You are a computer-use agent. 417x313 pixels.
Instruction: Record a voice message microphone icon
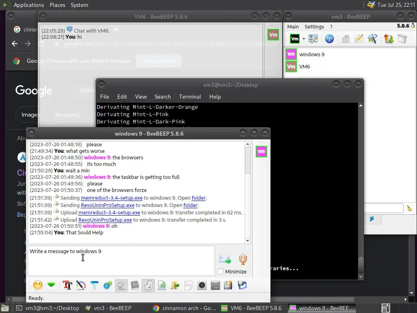coord(243,259)
